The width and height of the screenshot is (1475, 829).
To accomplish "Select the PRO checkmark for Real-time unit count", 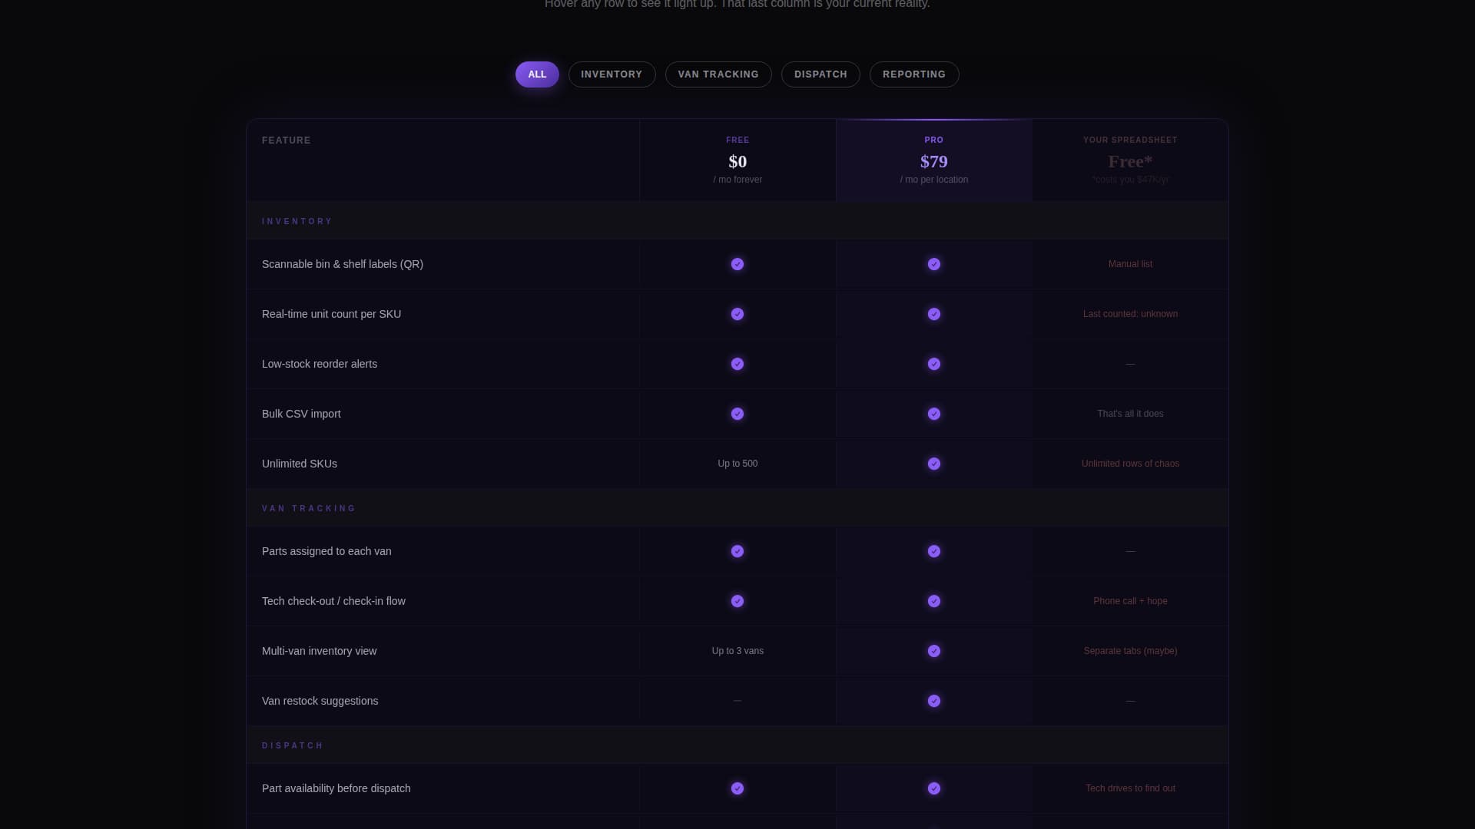I will (x=934, y=314).
